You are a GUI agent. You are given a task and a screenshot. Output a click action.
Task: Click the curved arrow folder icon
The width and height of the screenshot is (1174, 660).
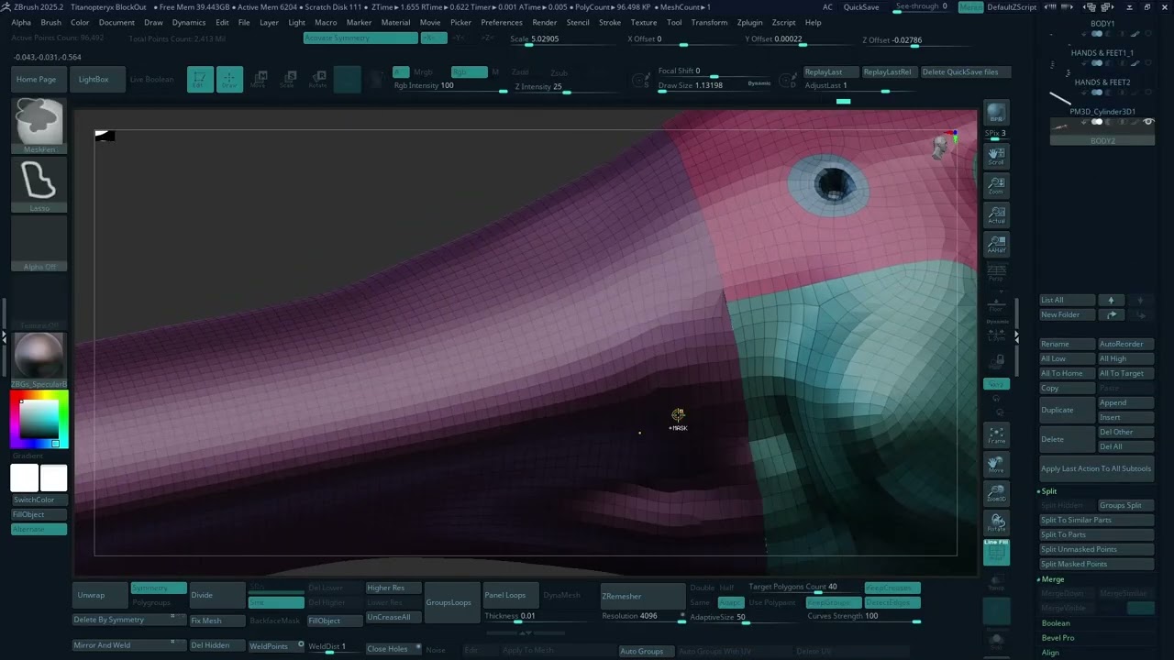pos(1111,314)
